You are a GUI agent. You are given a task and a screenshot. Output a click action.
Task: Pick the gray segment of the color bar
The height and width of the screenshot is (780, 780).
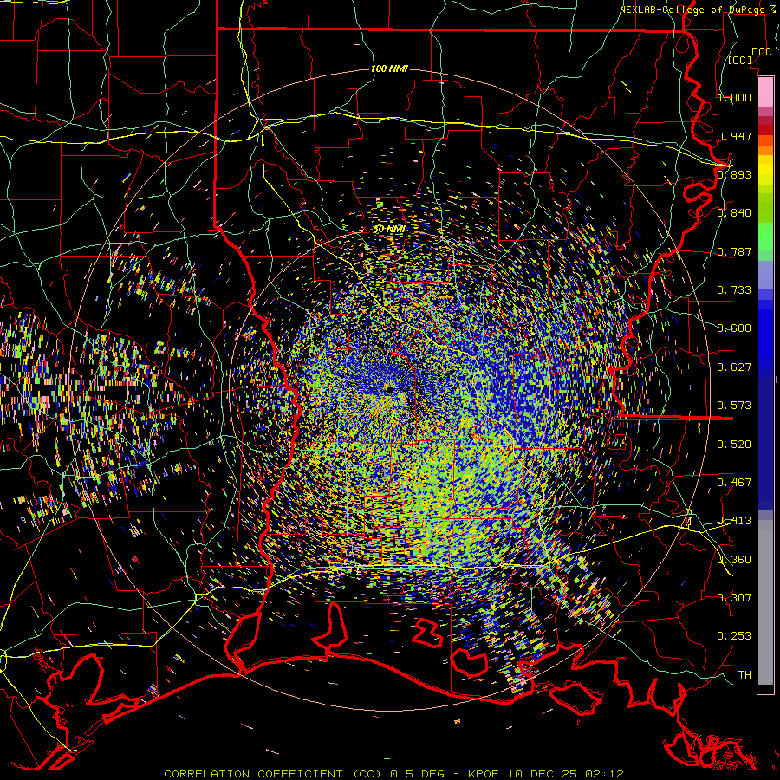coord(765,602)
